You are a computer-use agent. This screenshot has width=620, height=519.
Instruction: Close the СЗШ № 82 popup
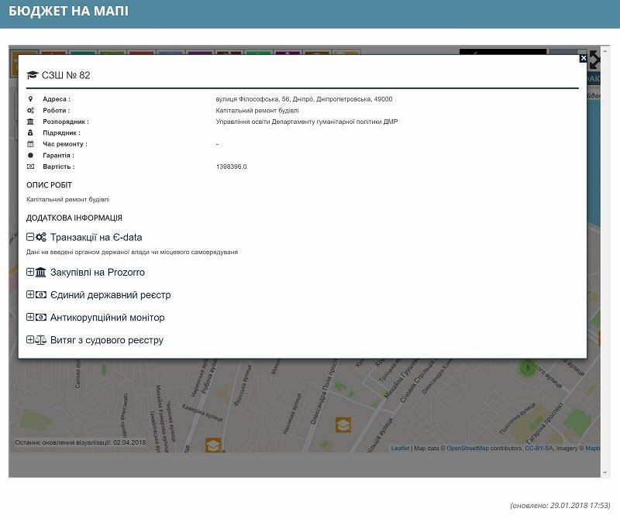coord(584,58)
